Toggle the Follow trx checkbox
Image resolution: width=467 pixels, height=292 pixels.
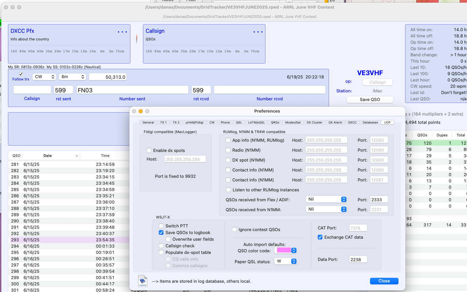[21, 74]
